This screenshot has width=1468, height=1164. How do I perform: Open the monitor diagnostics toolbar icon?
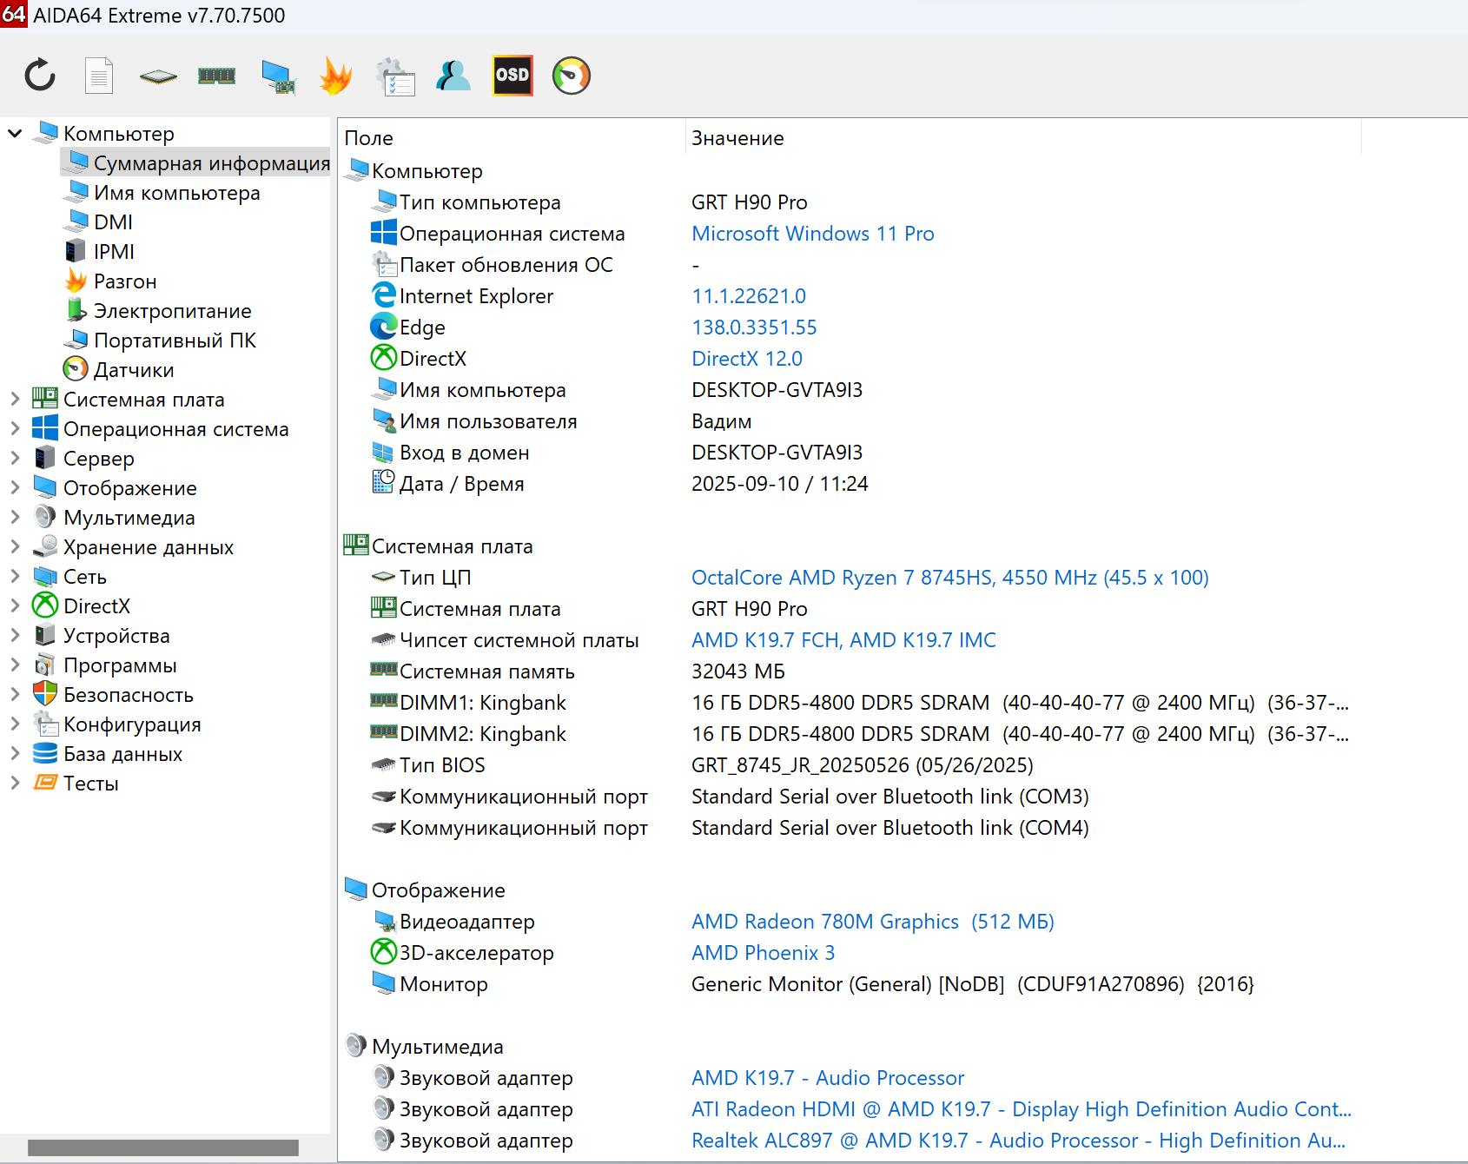[278, 76]
